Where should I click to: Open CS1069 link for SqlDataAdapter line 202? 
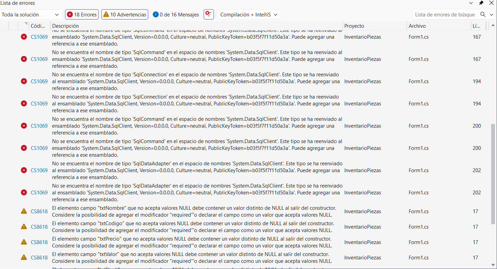click(x=39, y=170)
